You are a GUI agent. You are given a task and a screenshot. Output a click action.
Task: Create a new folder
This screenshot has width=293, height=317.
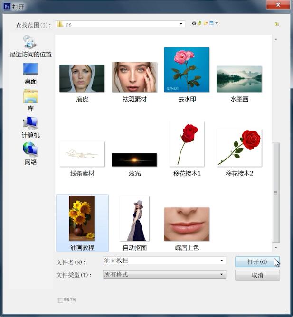tap(206, 23)
